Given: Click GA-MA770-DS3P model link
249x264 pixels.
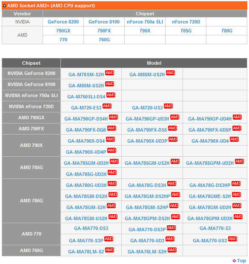Looking at the screenshot, I should (x=147, y=230).
